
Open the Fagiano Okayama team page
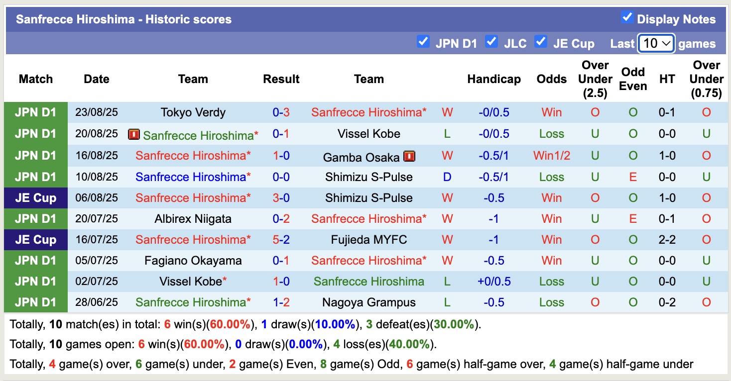[x=193, y=260]
